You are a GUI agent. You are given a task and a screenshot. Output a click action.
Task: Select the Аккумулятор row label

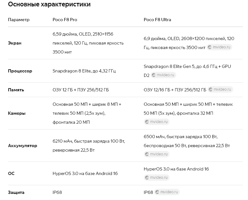pos(23,146)
